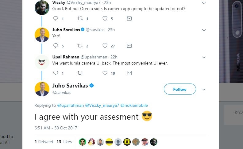Click the envelope icon under the "Yep!" tweet
Viewport: 243px width, 149px height.
click(x=129, y=46)
